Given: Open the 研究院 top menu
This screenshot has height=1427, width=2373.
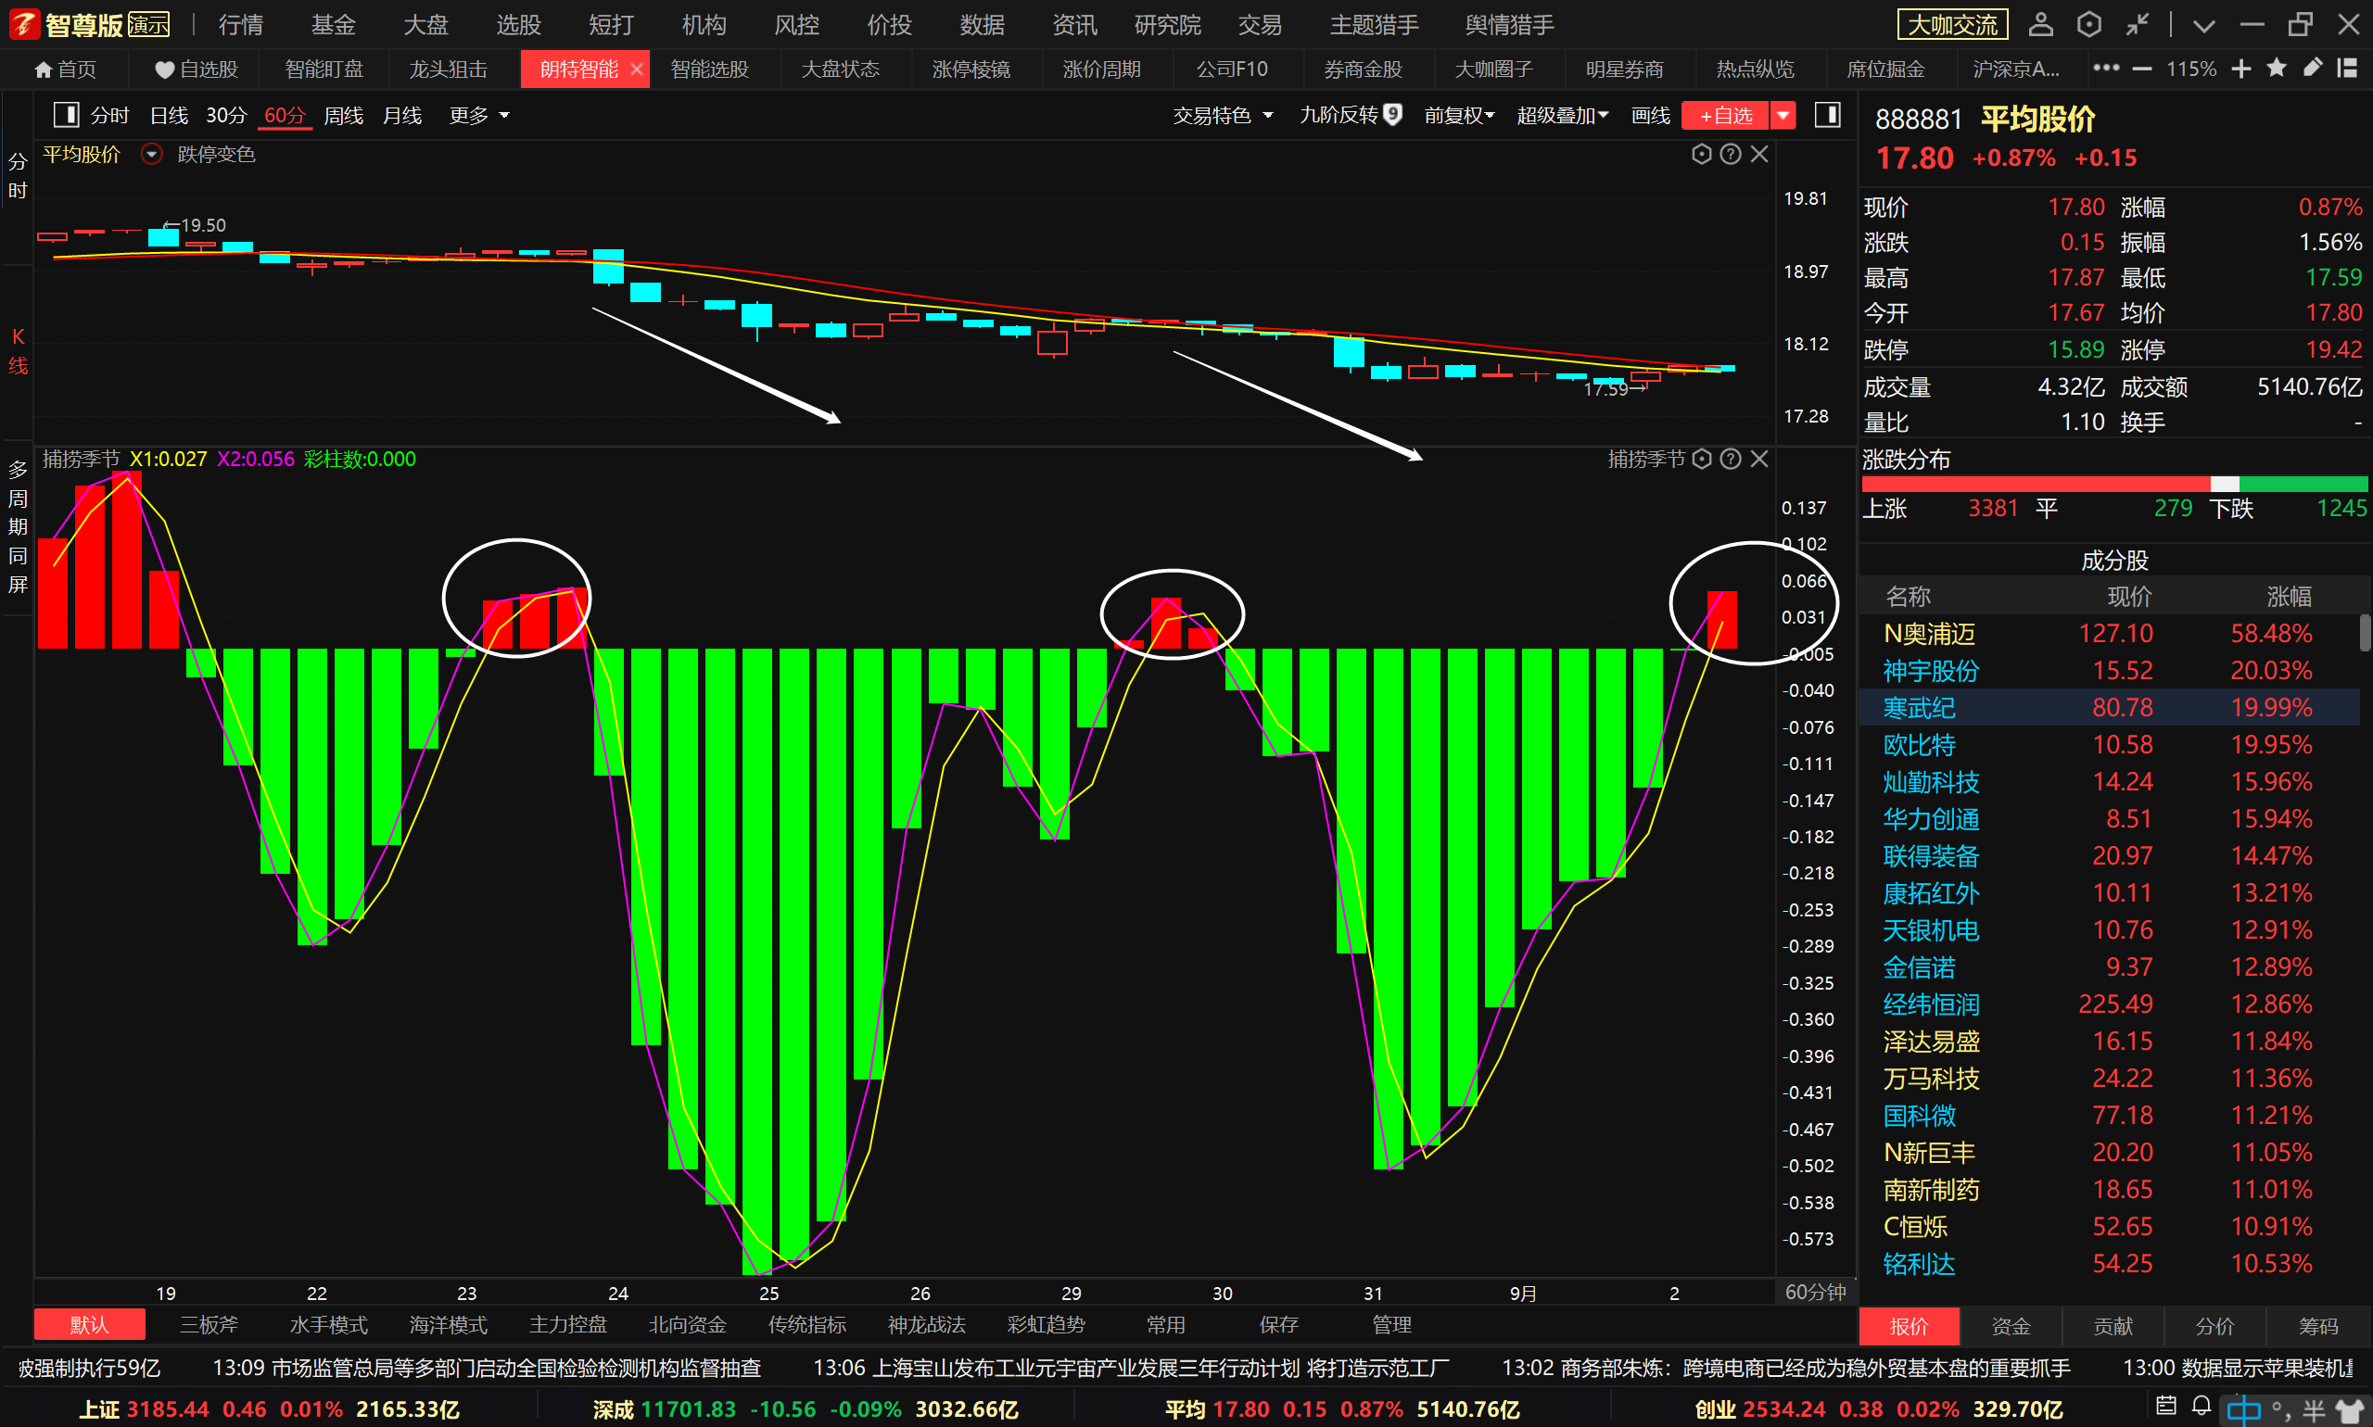Looking at the screenshot, I should (x=1168, y=25).
